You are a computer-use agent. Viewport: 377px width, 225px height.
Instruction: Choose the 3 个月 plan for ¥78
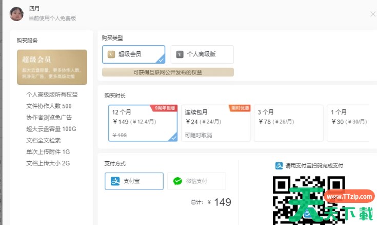pyautogui.click(x=288, y=123)
